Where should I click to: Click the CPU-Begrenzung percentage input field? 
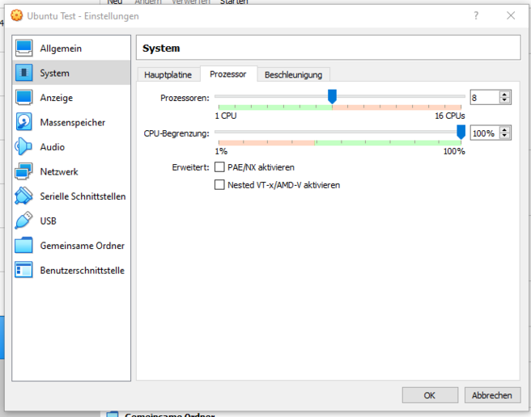point(483,133)
